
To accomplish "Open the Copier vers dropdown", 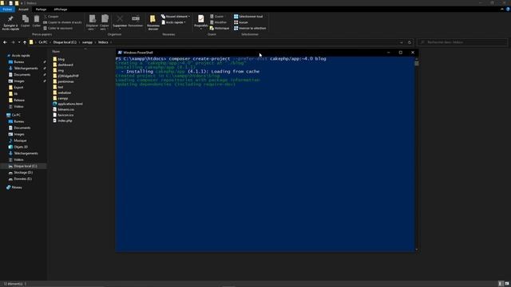I will coord(105,23).
